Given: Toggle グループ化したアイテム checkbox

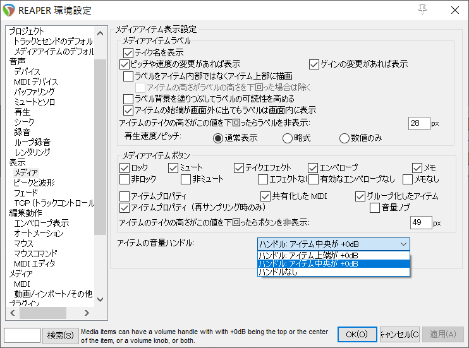Looking at the screenshot, I should click(360, 196).
